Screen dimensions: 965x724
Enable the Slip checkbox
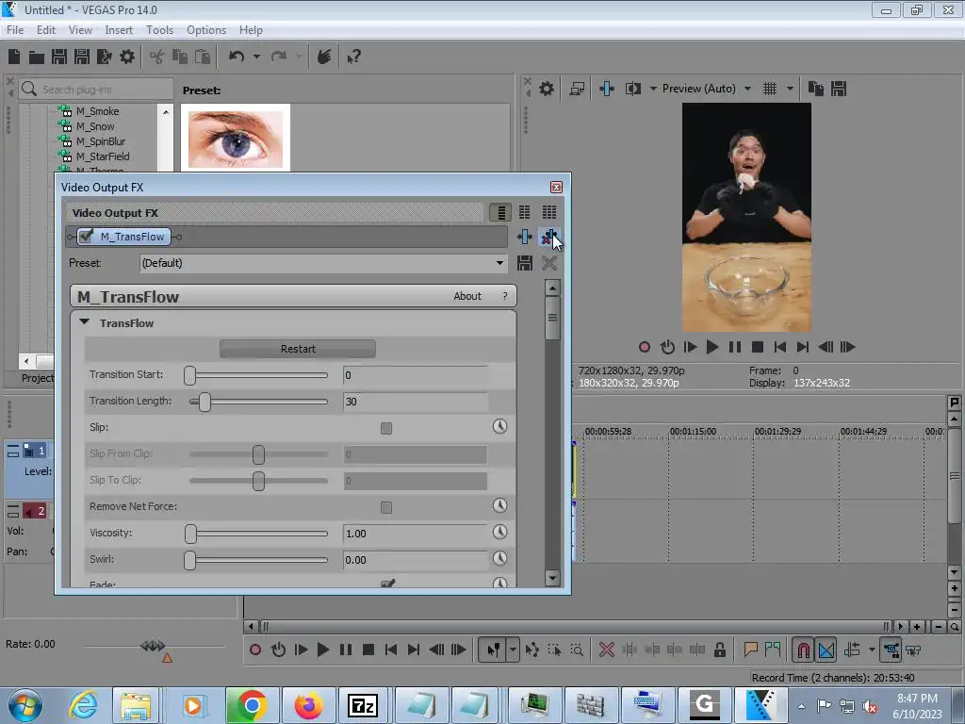point(385,428)
